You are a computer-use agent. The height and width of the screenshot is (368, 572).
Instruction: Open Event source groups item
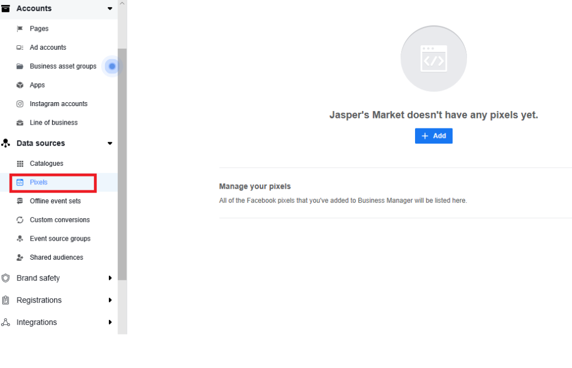[60, 239]
